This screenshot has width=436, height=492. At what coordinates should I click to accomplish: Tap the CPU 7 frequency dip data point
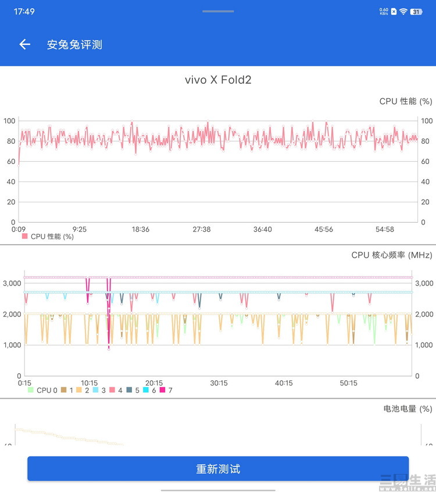point(109,349)
